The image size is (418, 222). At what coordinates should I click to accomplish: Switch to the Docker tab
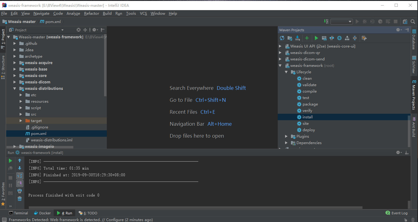(42, 213)
